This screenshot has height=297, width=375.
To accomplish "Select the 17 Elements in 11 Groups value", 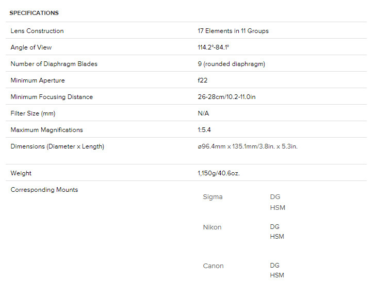I will tap(233, 31).
